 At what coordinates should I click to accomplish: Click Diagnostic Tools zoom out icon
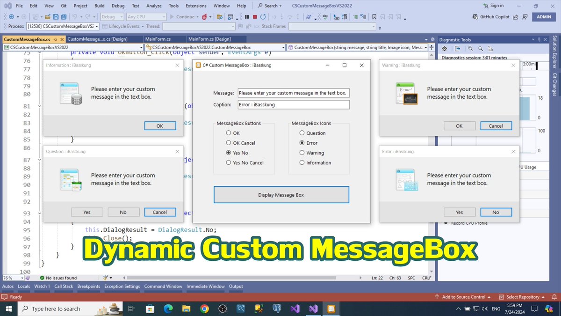[481, 49]
